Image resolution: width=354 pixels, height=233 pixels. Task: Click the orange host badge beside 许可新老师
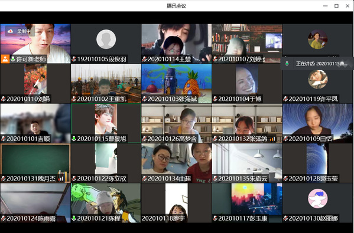pos(5,59)
